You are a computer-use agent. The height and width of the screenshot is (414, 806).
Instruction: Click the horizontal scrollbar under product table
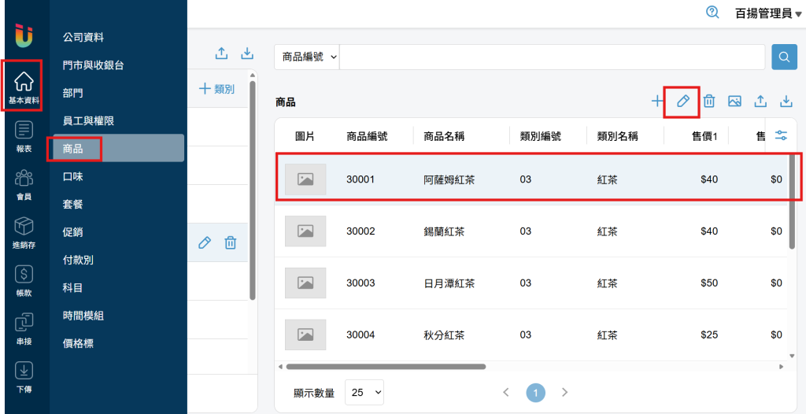tap(386, 366)
